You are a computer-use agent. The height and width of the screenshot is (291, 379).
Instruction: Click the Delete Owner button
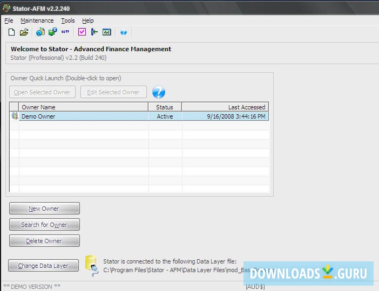44,241
